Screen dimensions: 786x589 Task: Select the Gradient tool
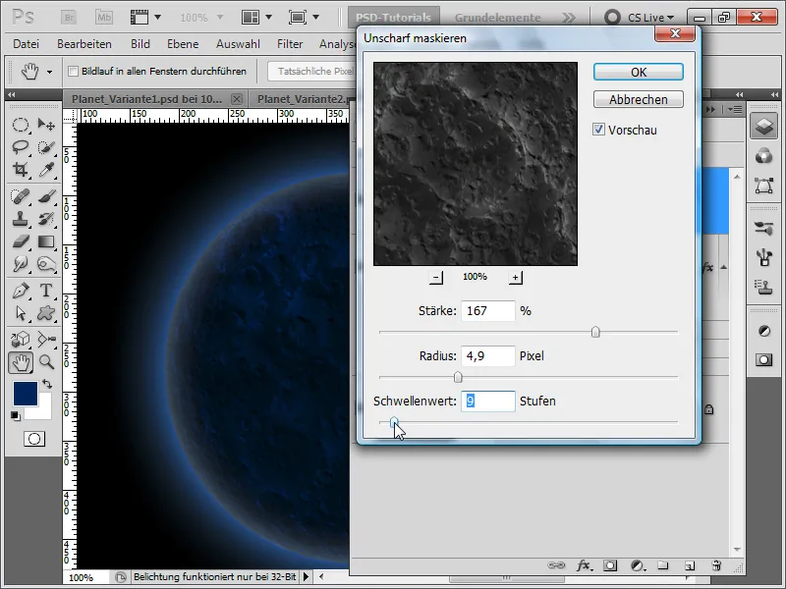pos(46,241)
